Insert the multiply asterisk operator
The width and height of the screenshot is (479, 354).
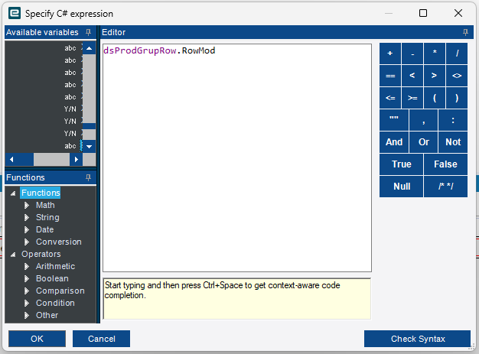pos(435,54)
